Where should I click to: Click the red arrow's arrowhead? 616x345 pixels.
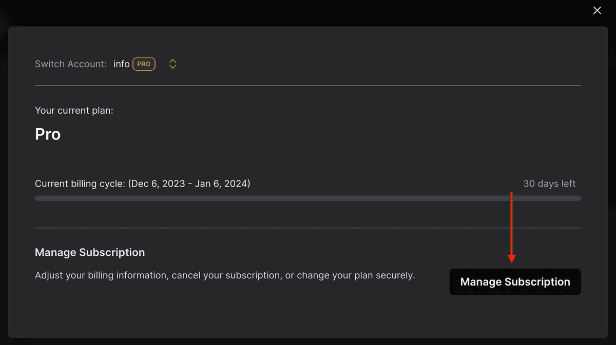(x=511, y=258)
